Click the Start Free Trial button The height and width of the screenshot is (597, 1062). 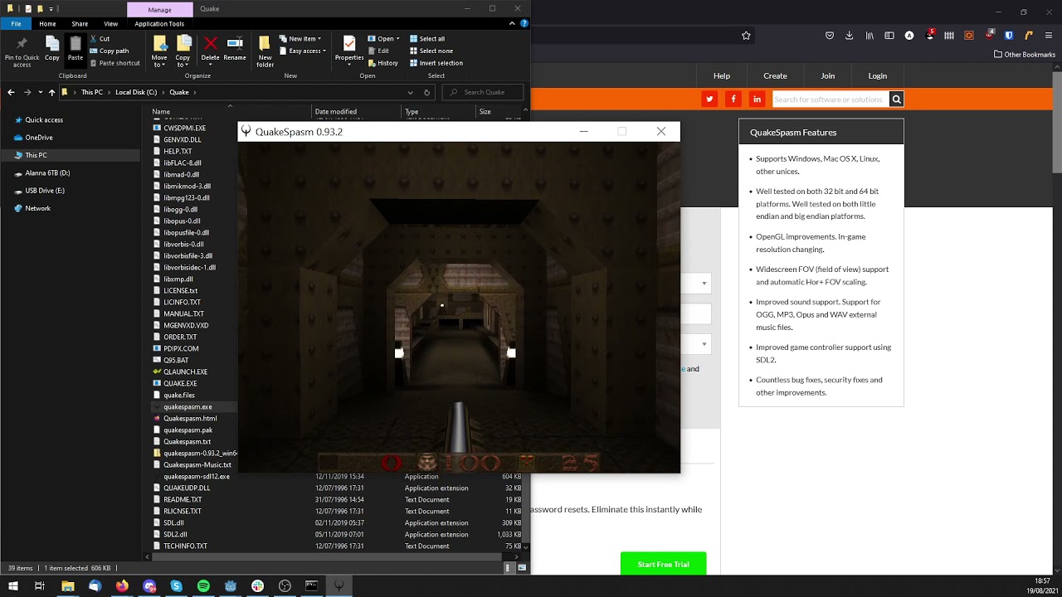[663, 564]
